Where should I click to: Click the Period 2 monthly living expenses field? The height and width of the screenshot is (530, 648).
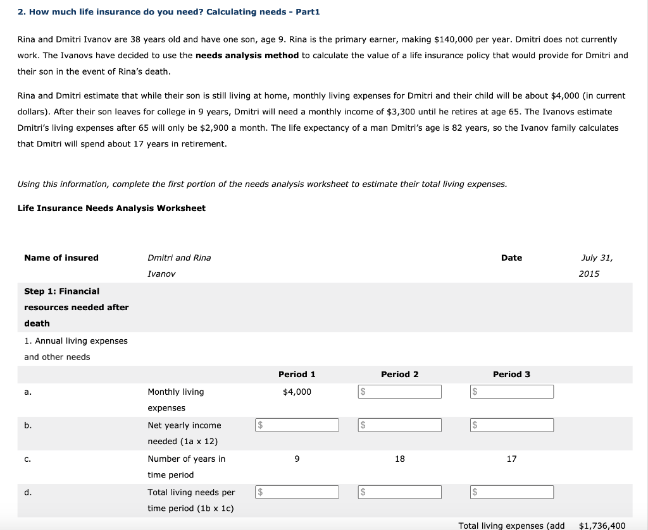click(399, 391)
